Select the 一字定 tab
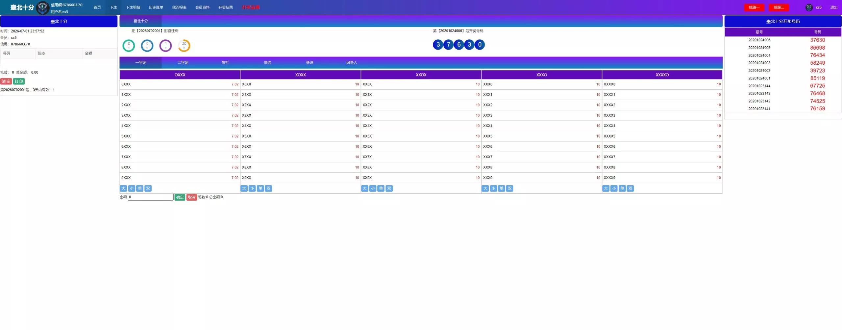 coord(140,62)
